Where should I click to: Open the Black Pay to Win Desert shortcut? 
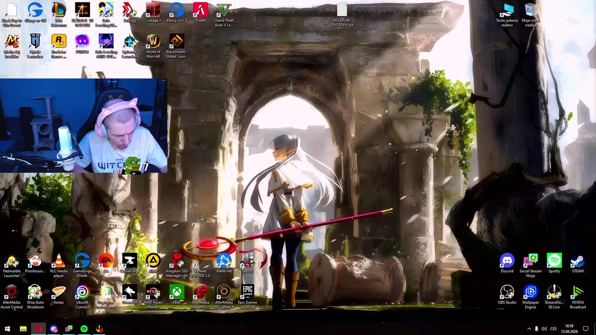click(12, 14)
